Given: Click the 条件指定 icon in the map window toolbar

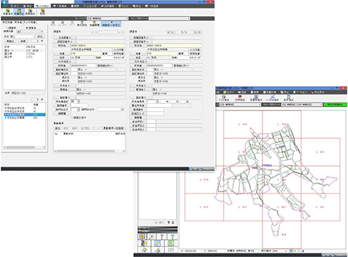Looking at the screenshot, I should click(x=288, y=98).
